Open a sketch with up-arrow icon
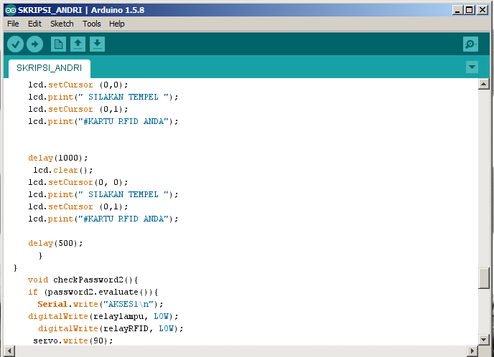The width and height of the screenshot is (494, 357). [x=78, y=44]
